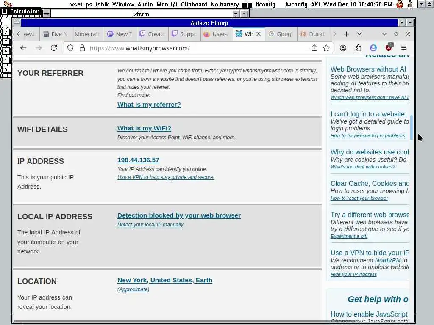The width and height of the screenshot is (434, 325).
Task: Click the share page icon in the address bar
Action: (x=314, y=48)
